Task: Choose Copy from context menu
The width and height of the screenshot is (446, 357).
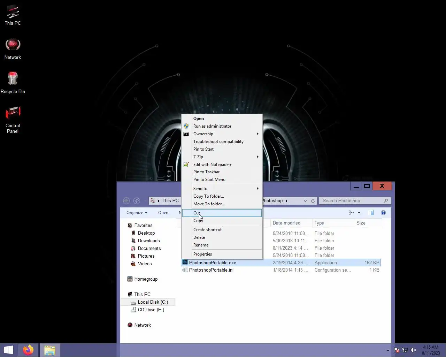Action: pos(222,221)
